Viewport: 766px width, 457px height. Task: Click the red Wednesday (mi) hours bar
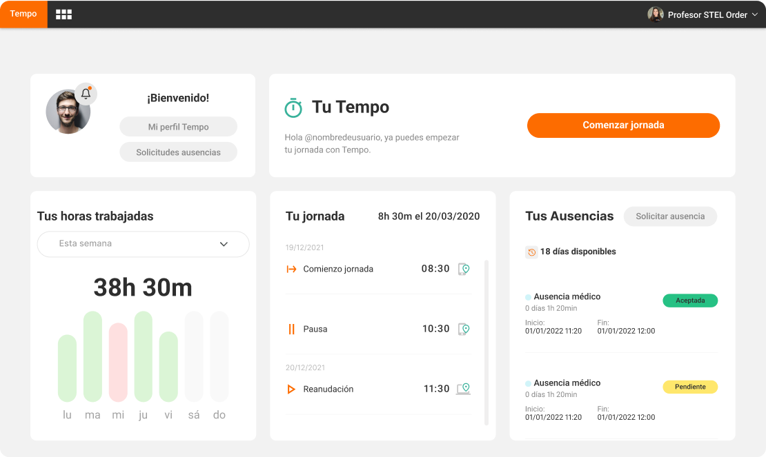tap(118, 363)
